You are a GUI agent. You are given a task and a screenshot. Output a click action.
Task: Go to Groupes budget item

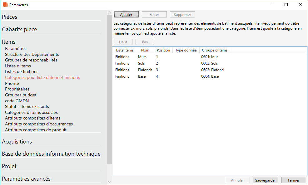point(21,95)
